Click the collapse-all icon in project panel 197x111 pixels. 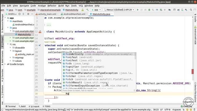point(23,14)
